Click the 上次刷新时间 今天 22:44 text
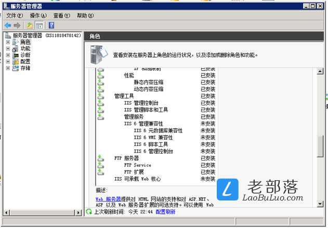The height and width of the screenshot is (228, 328). point(123,212)
